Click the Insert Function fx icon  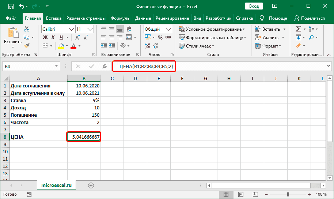point(105,66)
